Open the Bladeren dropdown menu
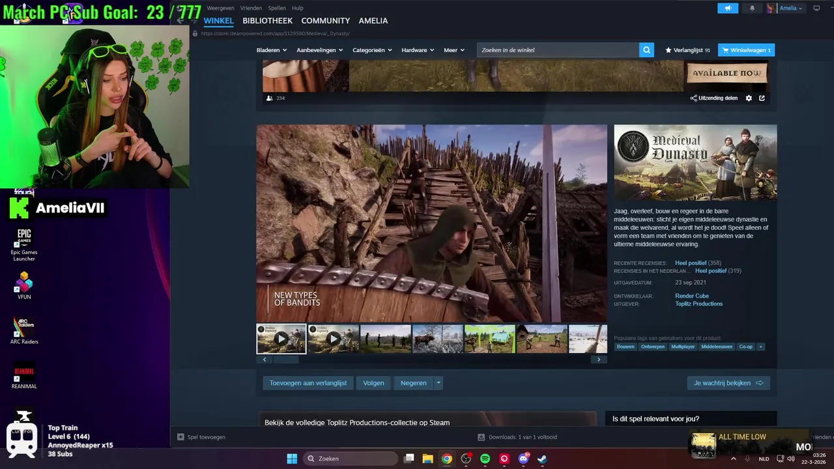The image size is (834, 469). (x=272, y=50)
